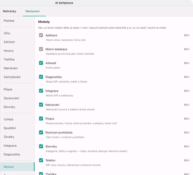The width and height of the screenshot is (193, 175).
Task: Click Diagnostika label in modules list
Action: pos(53,77)
